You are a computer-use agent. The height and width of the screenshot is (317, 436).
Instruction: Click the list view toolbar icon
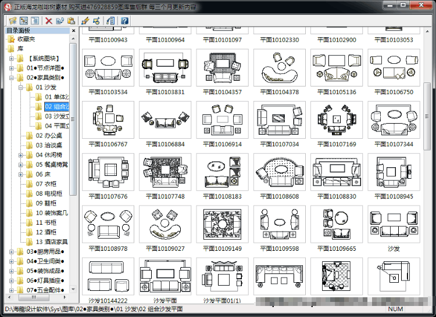coord(35,20)
